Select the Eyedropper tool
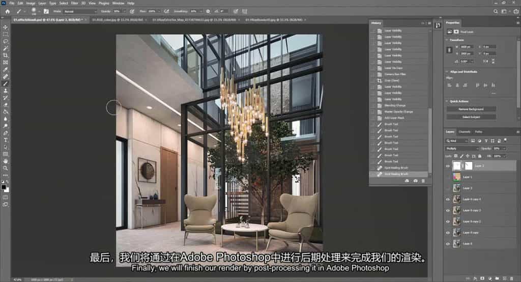Image resolution: width=521 pixels, height=282 pixels. pyautogui.click(x=5, y=70)
